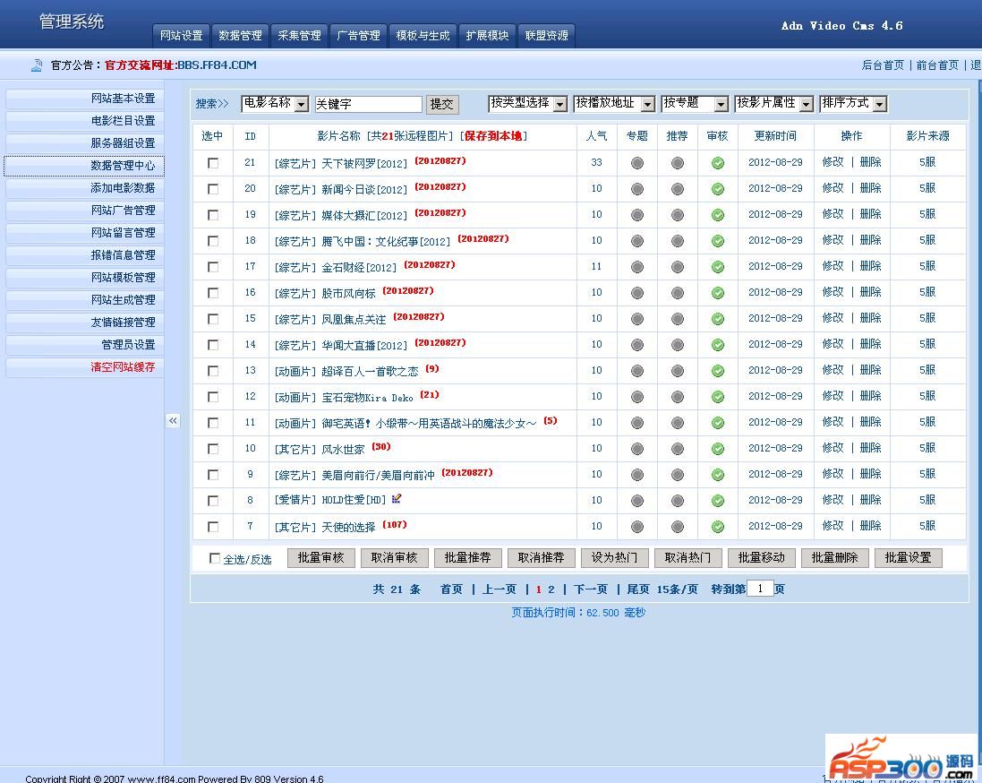Click green 审核 icon for row 7
The image size is (982, 783).
[x=718, y=527]
